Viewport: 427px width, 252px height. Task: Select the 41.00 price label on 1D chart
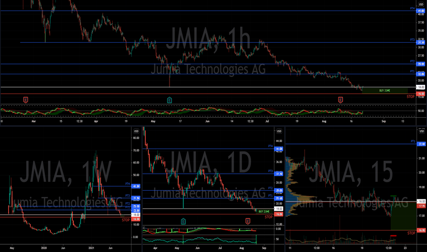[279, 149]
